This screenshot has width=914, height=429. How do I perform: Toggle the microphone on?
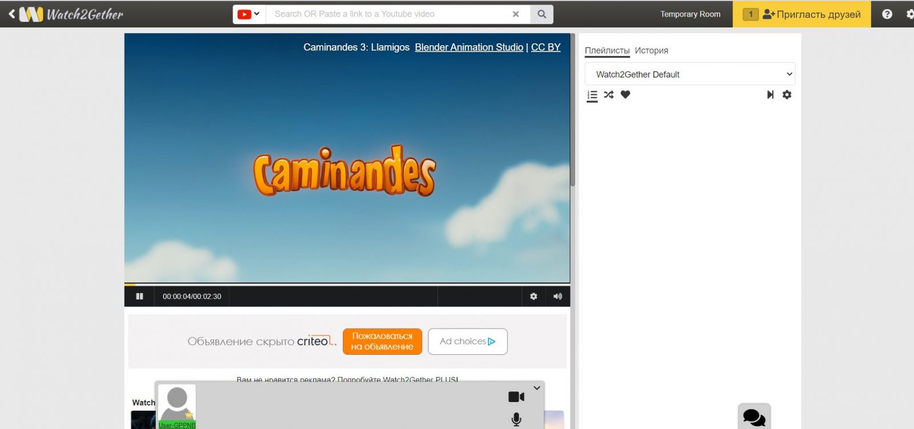tap(516, 419)
